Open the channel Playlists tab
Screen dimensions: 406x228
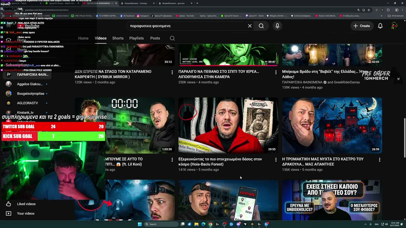(136, 38)
